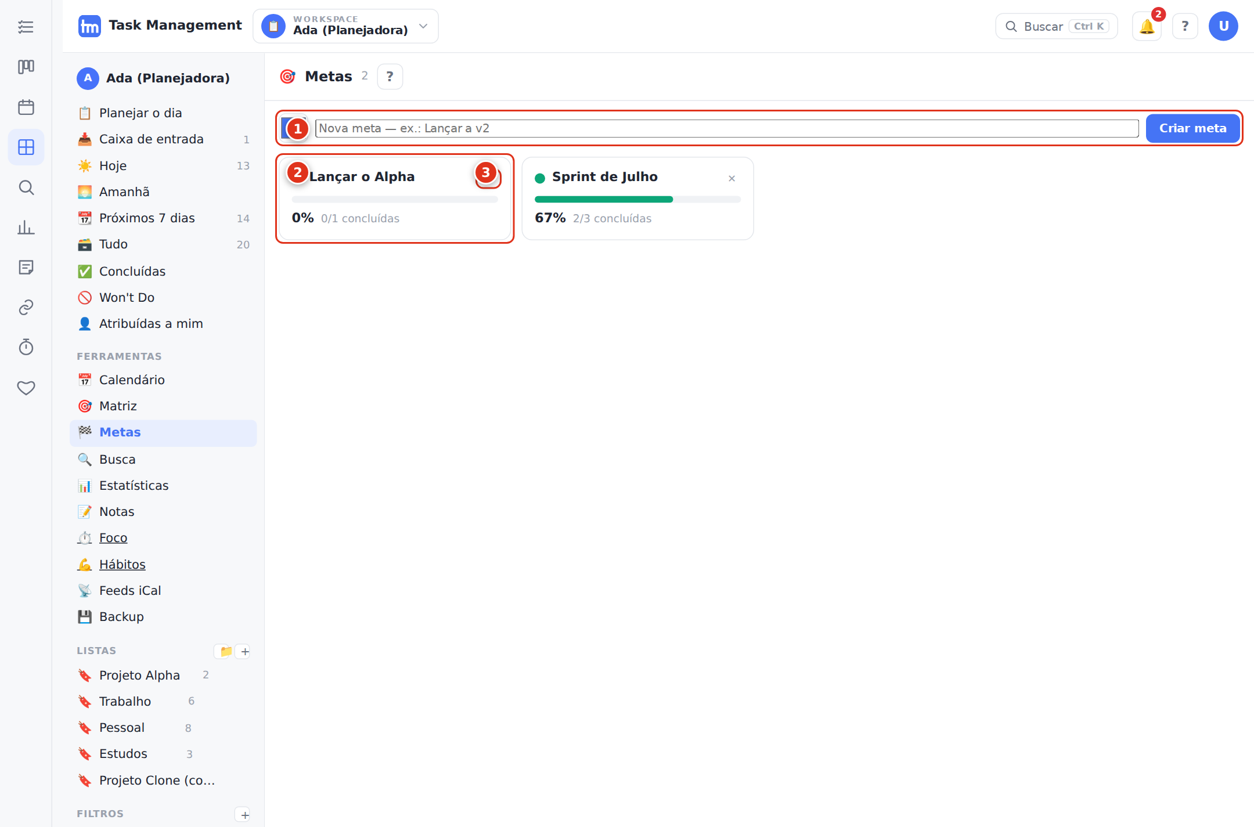Open the Metas help question button
This screenshot has width=1254, height=827.
[x=390, y=77]
